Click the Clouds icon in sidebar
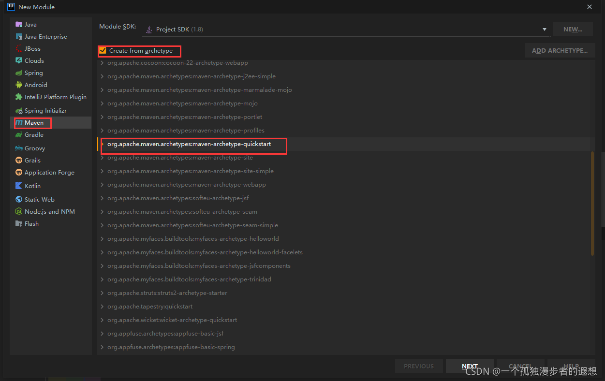 19,60
